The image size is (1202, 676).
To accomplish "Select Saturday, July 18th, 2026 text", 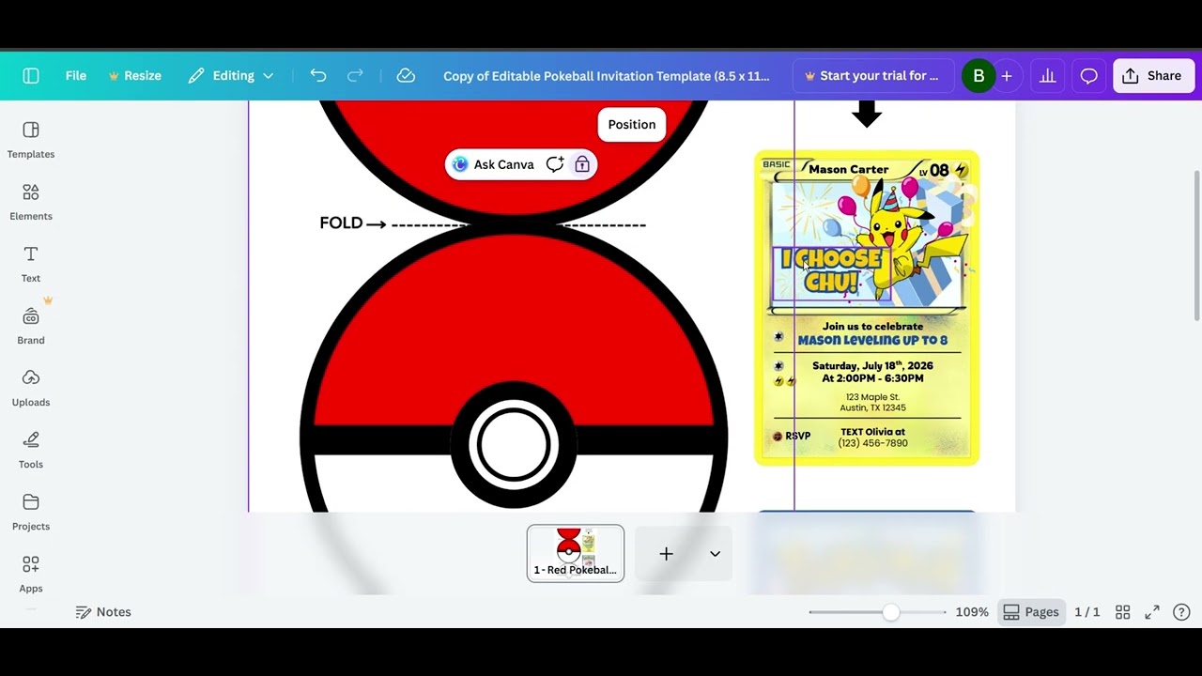I will [872, 365].
